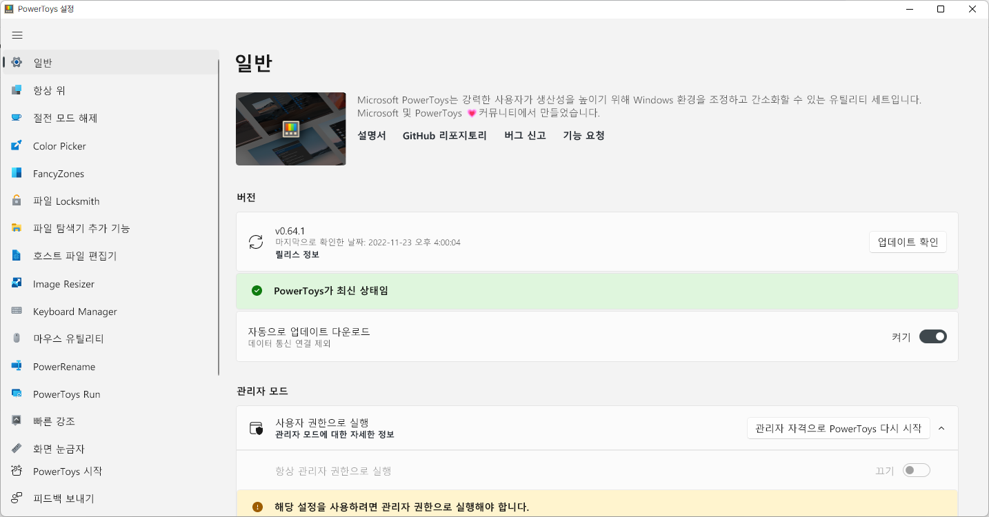Click the 파일 탐색기 추가 기능 folder icon

[17, 228]
